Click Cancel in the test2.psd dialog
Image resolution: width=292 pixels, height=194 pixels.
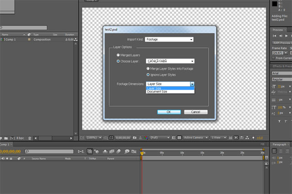[196, 112]
